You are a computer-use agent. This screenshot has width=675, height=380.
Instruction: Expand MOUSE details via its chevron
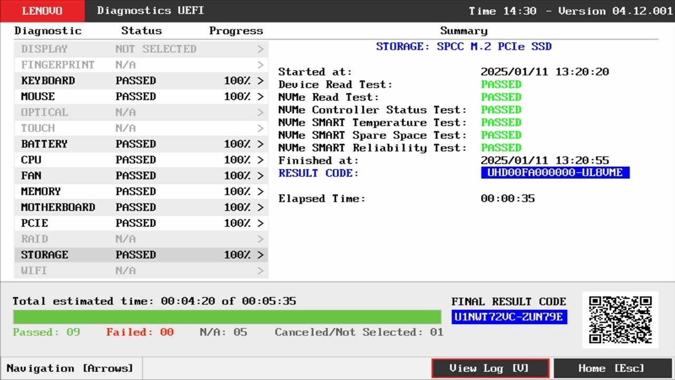[x=261, y=97]
